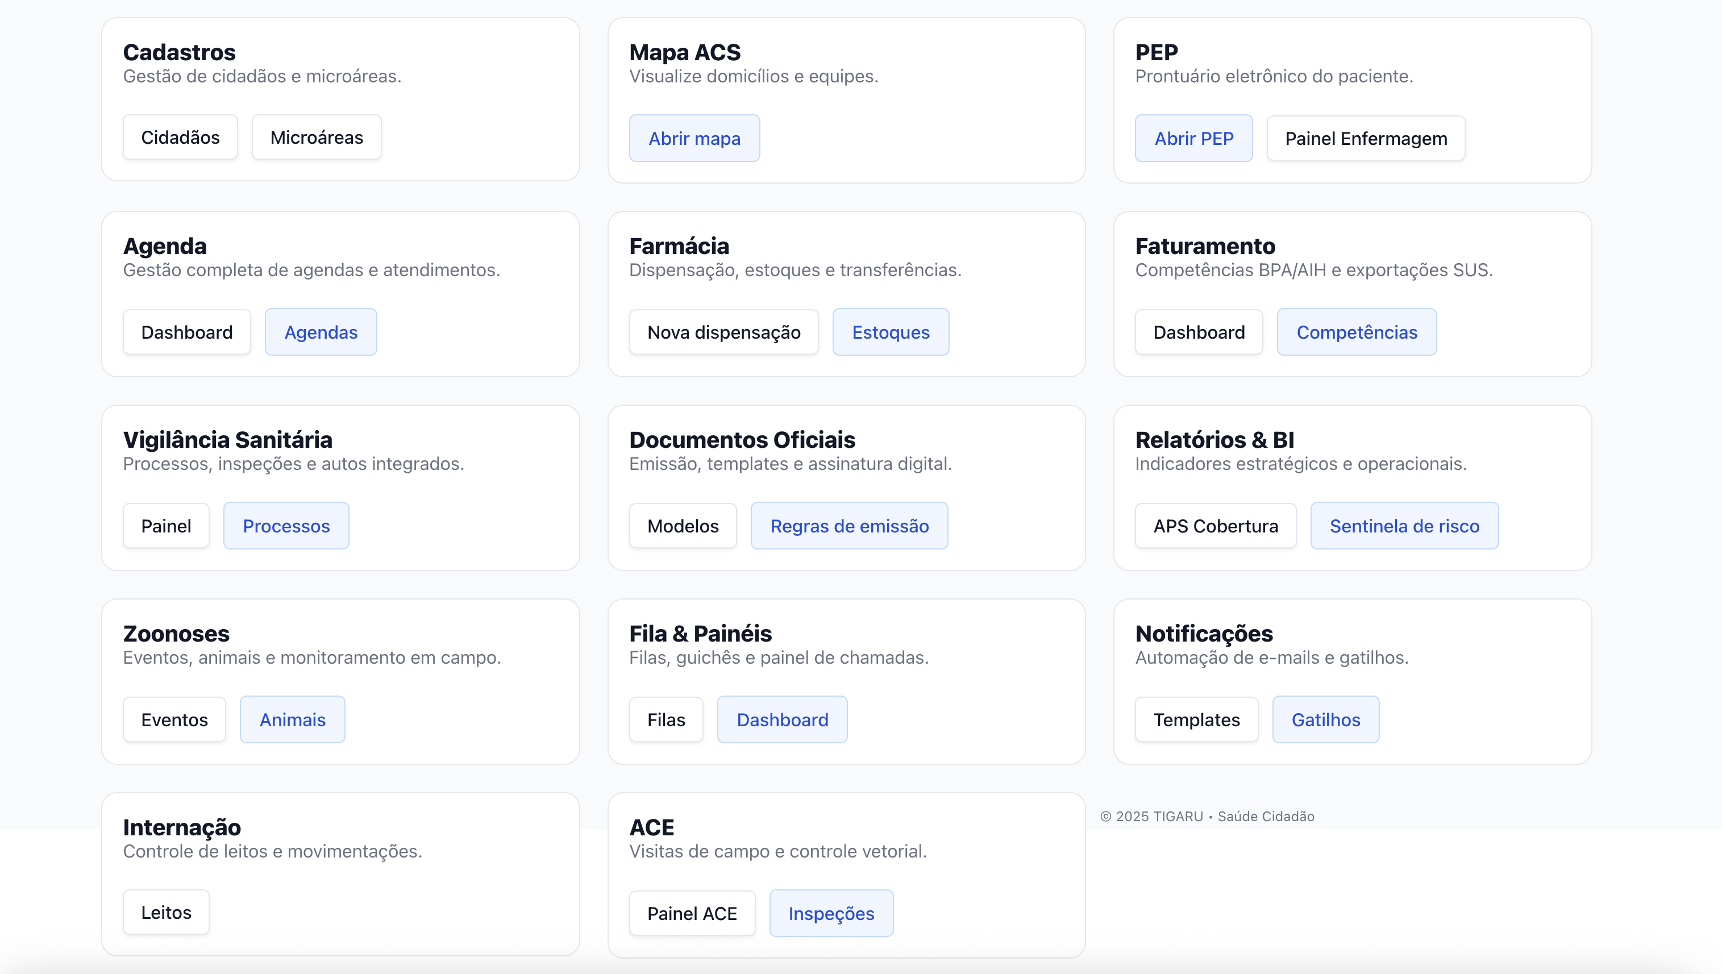Open Gatilhos in Notificações

pyautogui.click(x=1325, y=720)
